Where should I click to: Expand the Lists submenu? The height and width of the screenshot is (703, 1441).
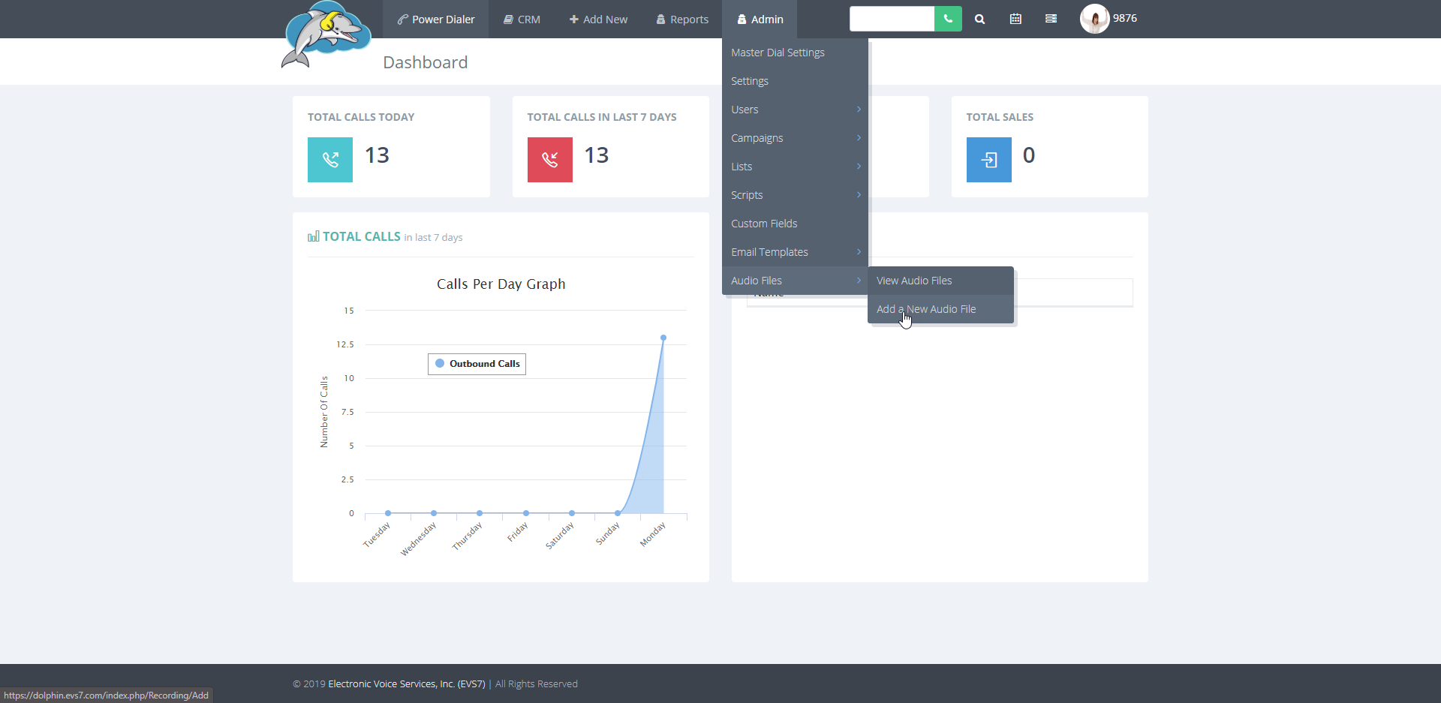coord(795,167)
